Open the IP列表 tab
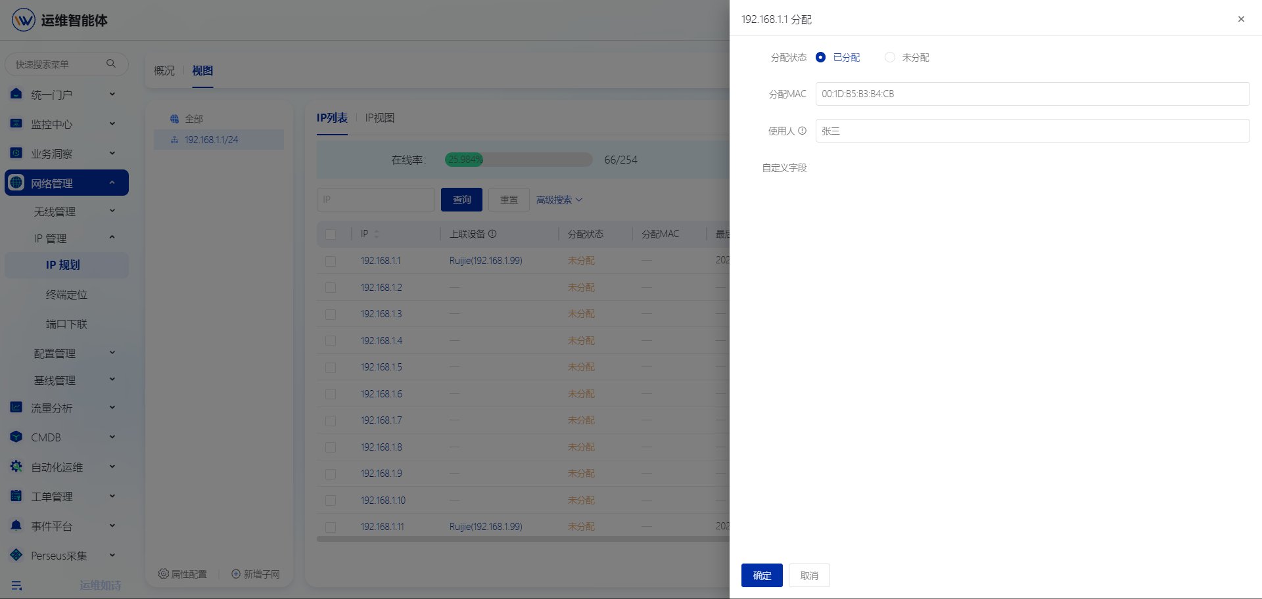 coord(332,118)
